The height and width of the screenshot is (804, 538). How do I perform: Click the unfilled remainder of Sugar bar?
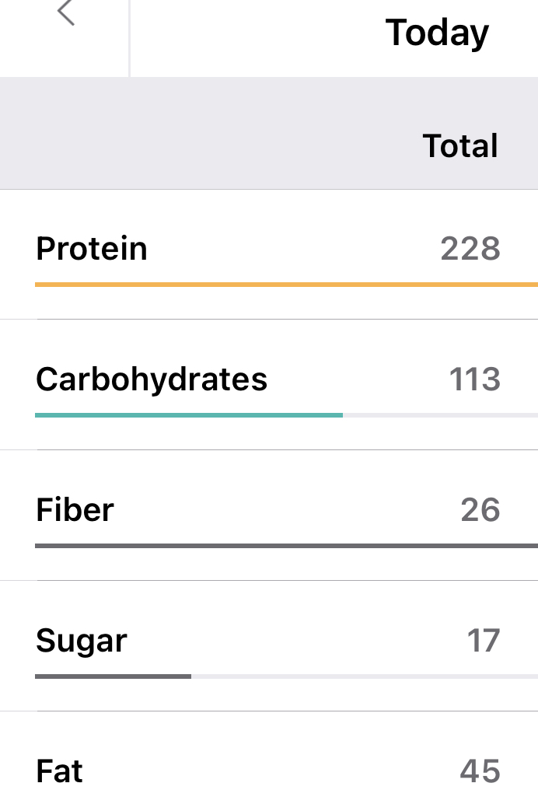(364, 676)
